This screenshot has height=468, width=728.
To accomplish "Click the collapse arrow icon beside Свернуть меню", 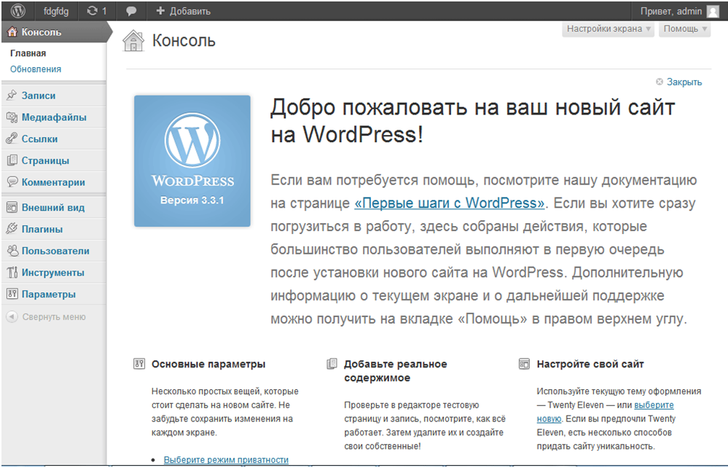I will [x=12, y=316].
